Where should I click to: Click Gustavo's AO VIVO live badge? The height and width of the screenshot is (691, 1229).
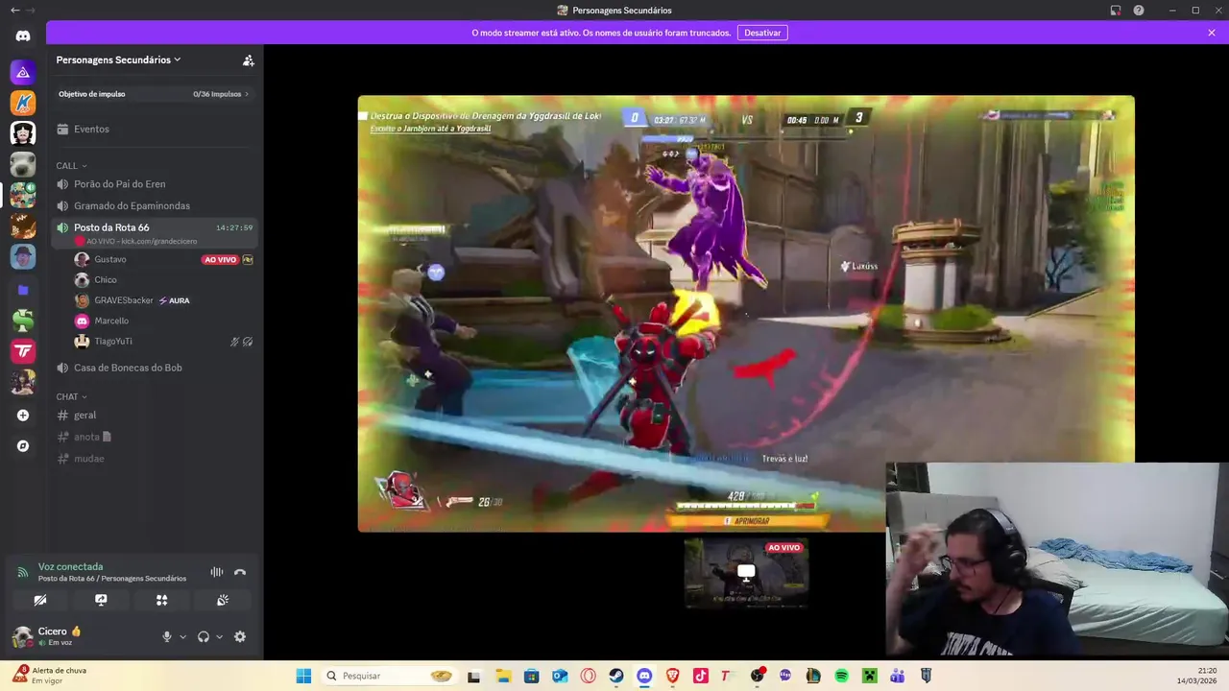tap(220, 260)
